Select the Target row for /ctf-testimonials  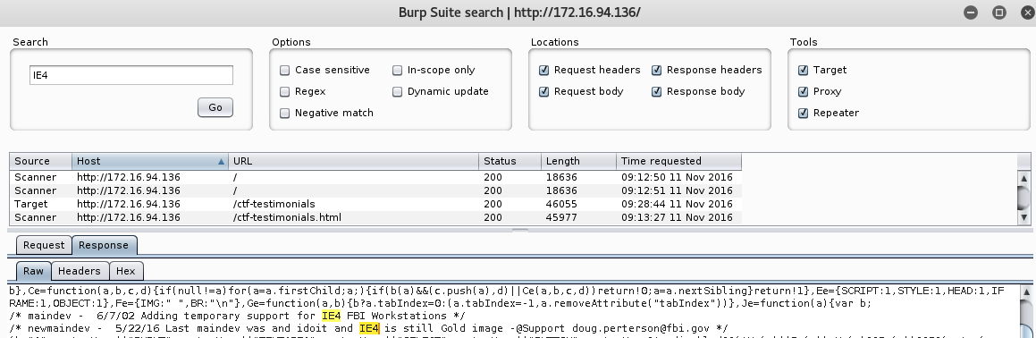pos(375,205)
